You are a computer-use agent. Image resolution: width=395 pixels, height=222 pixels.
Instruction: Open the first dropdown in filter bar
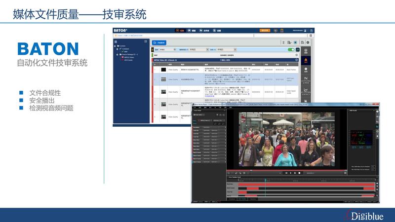point(165,49)
